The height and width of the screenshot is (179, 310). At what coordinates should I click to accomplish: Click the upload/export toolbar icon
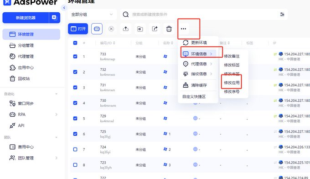click(125, 29)
